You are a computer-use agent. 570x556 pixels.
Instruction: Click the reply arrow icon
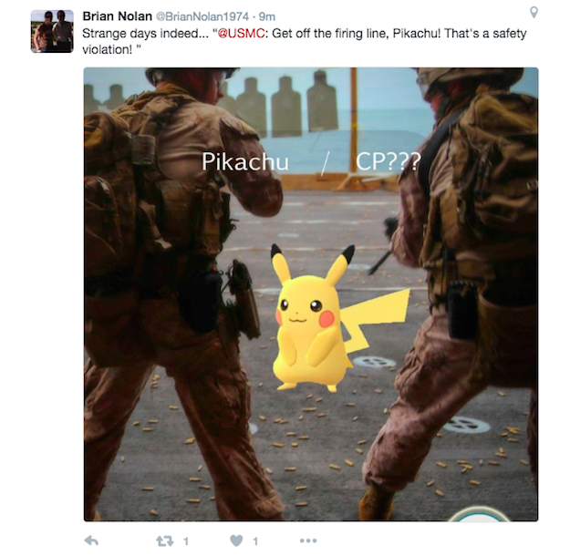tap(91, 541)
